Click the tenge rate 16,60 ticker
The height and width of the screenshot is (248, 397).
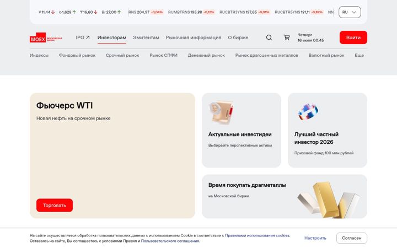[89, 12]
